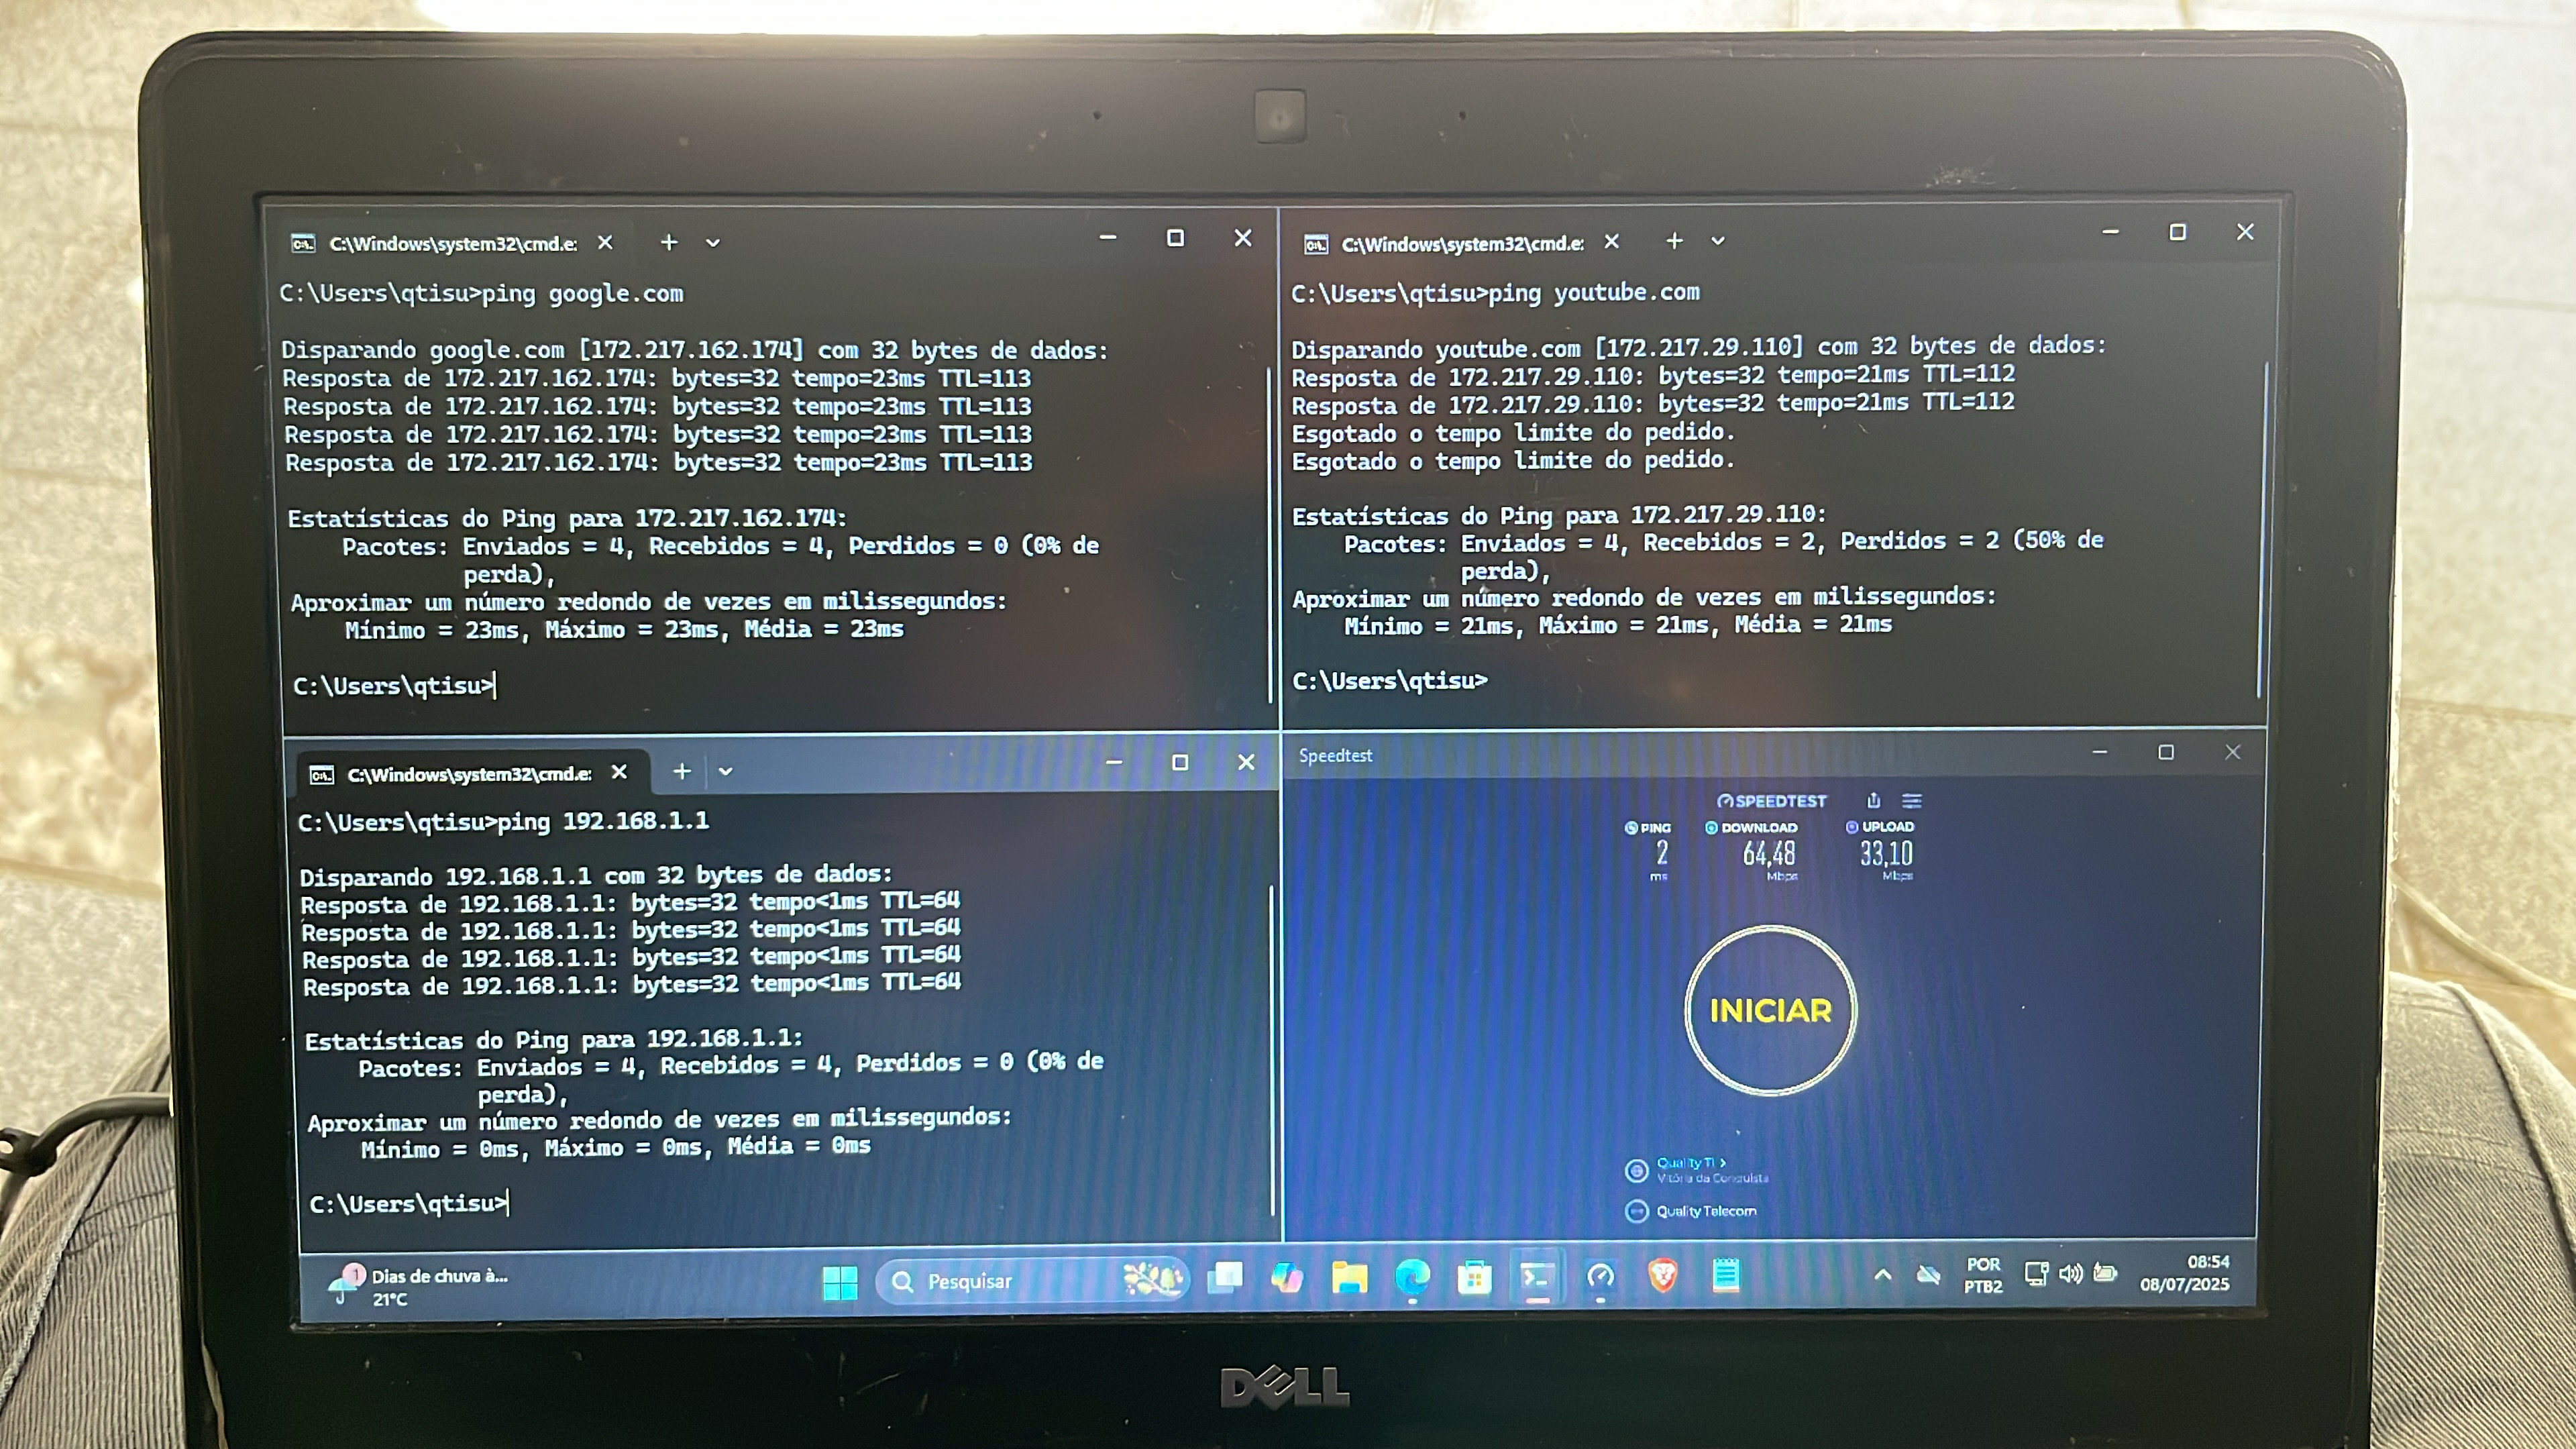Screen dimensions: 2576x1449
Task: Open tab dropdown in google.com ping terminal
Action: coord(713,243)
